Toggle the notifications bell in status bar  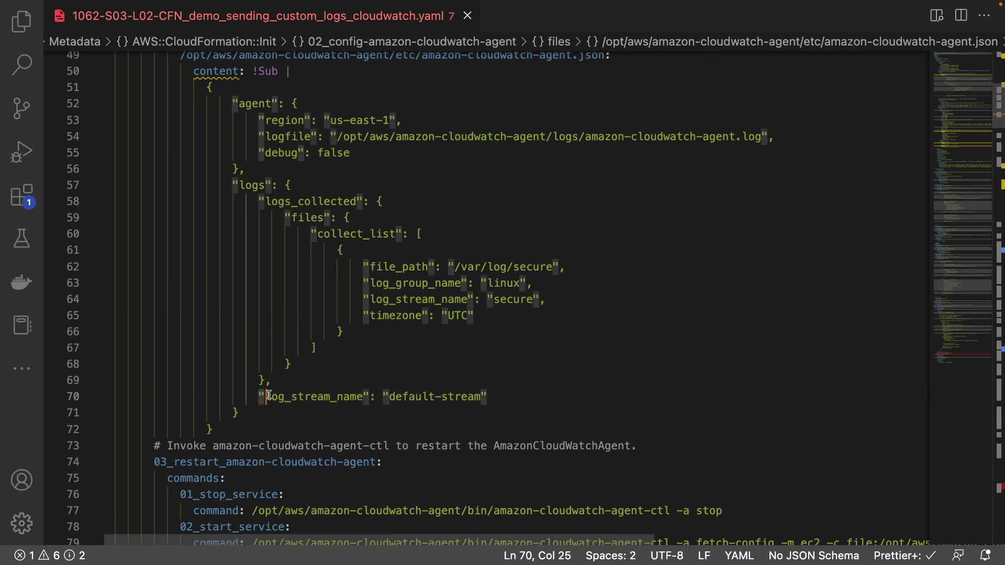[x=985, y=555]
